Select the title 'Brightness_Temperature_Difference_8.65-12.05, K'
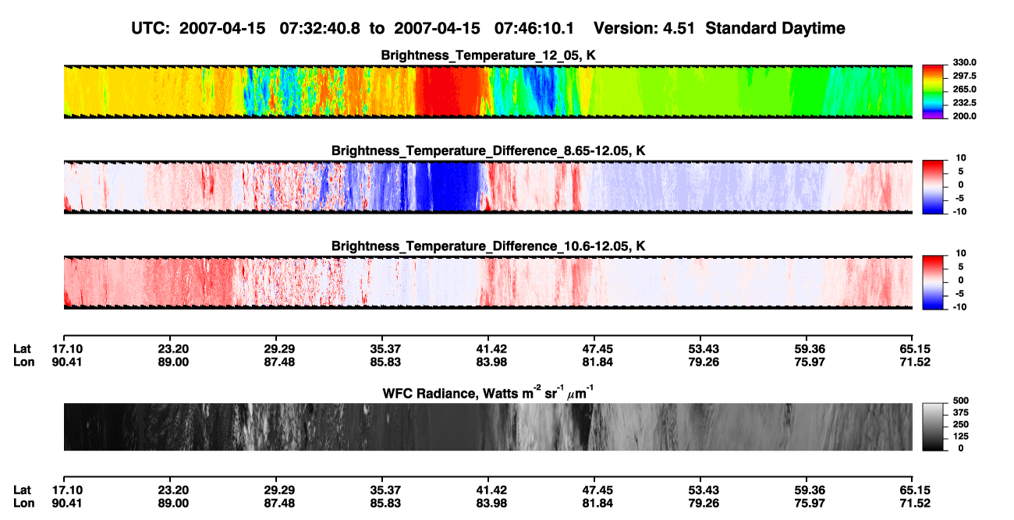 488,150
